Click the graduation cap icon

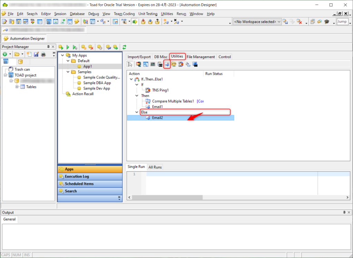[327, 22]
